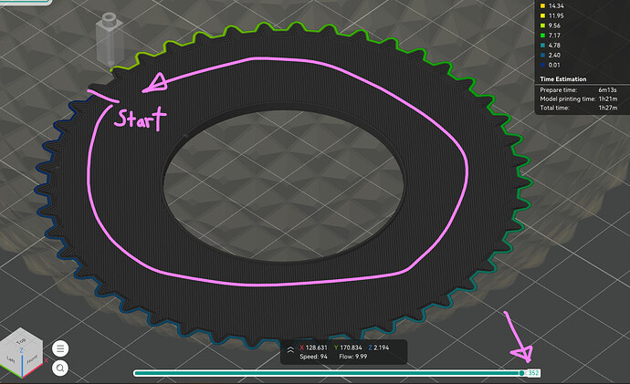Collapse the tool position info box chevrons
The height and width of the screenshot is (384, 630).
290,350
